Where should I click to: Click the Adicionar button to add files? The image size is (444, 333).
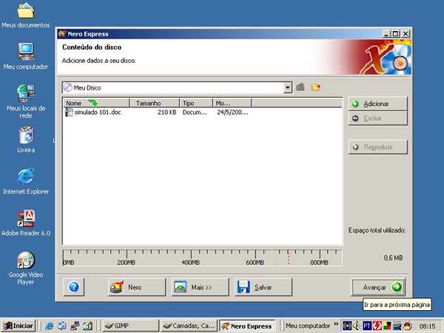click(x=377, y=104)
